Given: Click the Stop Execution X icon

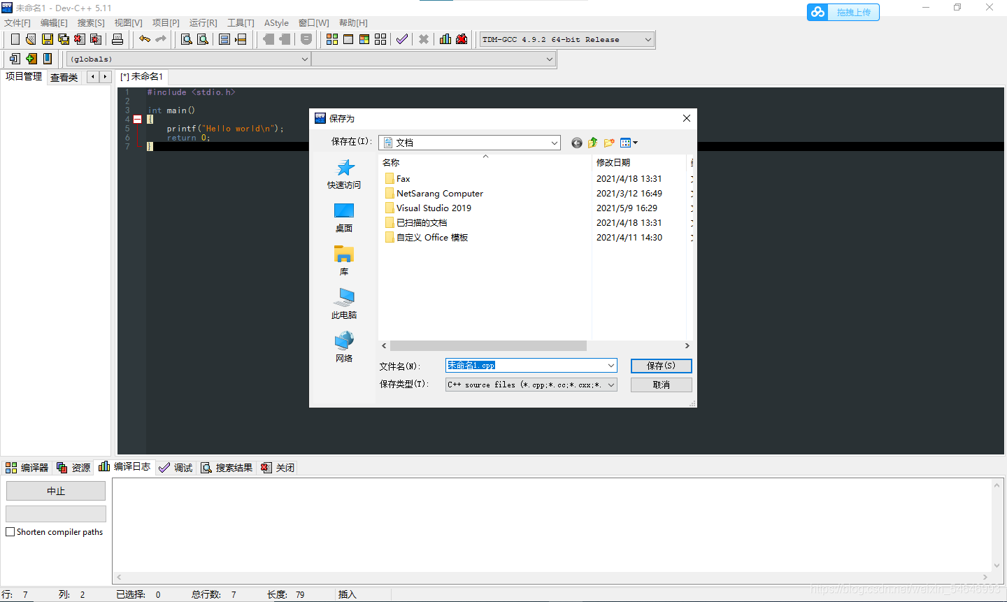Looking at the screenshot, I should coord(424,39).
